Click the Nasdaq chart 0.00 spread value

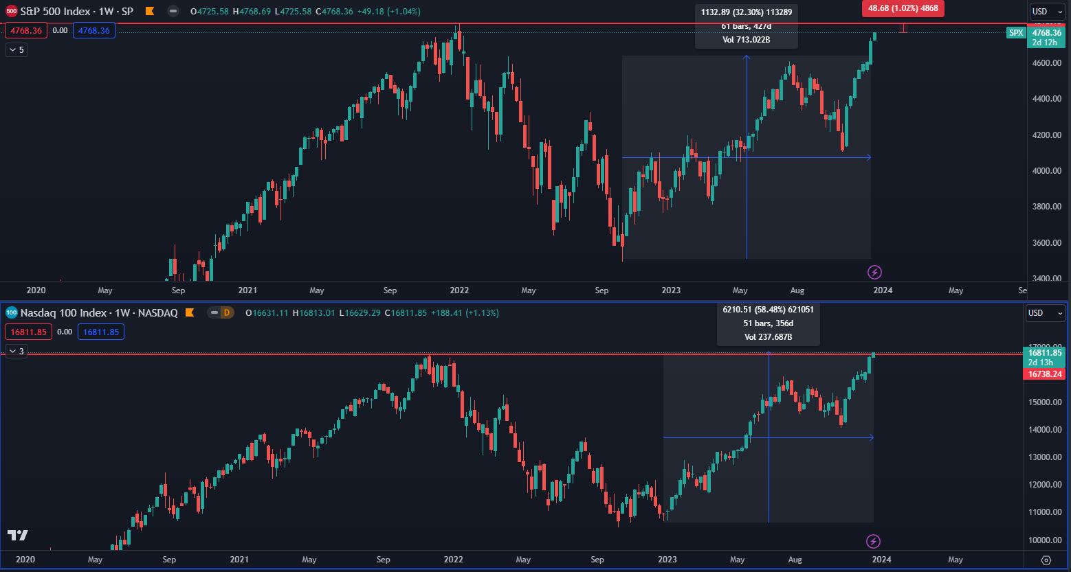pos(65,332)
